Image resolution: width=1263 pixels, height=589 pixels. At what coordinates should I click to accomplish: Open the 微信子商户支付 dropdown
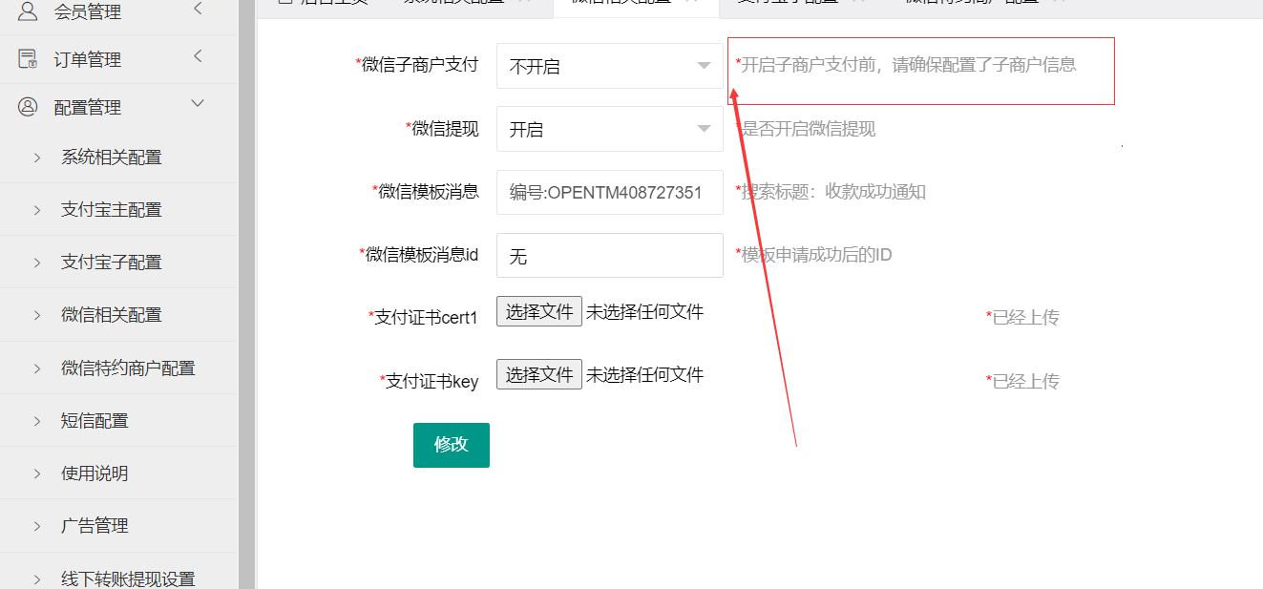pyautogui.click(x=610, y=66)
